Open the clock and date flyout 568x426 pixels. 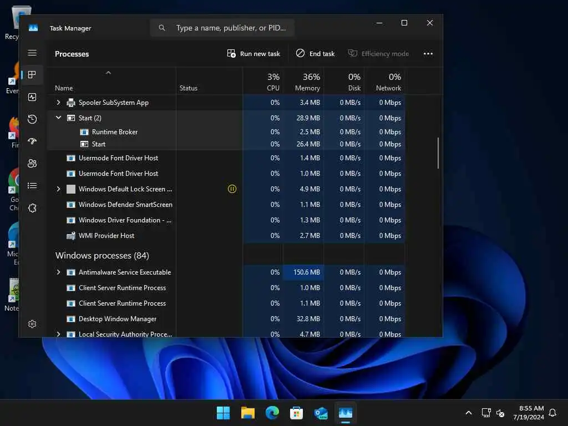point(528,413)
